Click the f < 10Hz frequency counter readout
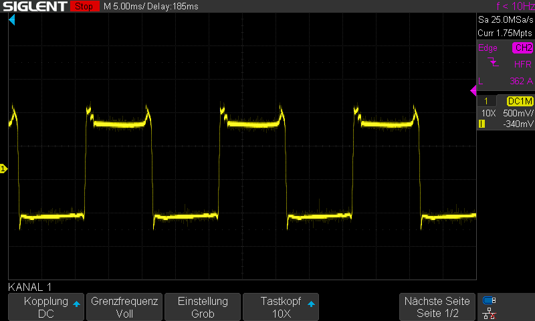Screen dimensions: 535x321 pyautogui.click(x=515, y=6)
